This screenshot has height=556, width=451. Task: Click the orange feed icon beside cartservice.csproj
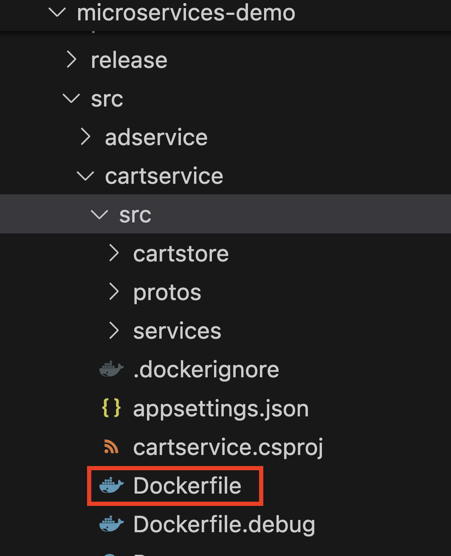pyautogui.click(x=111, y=447)
